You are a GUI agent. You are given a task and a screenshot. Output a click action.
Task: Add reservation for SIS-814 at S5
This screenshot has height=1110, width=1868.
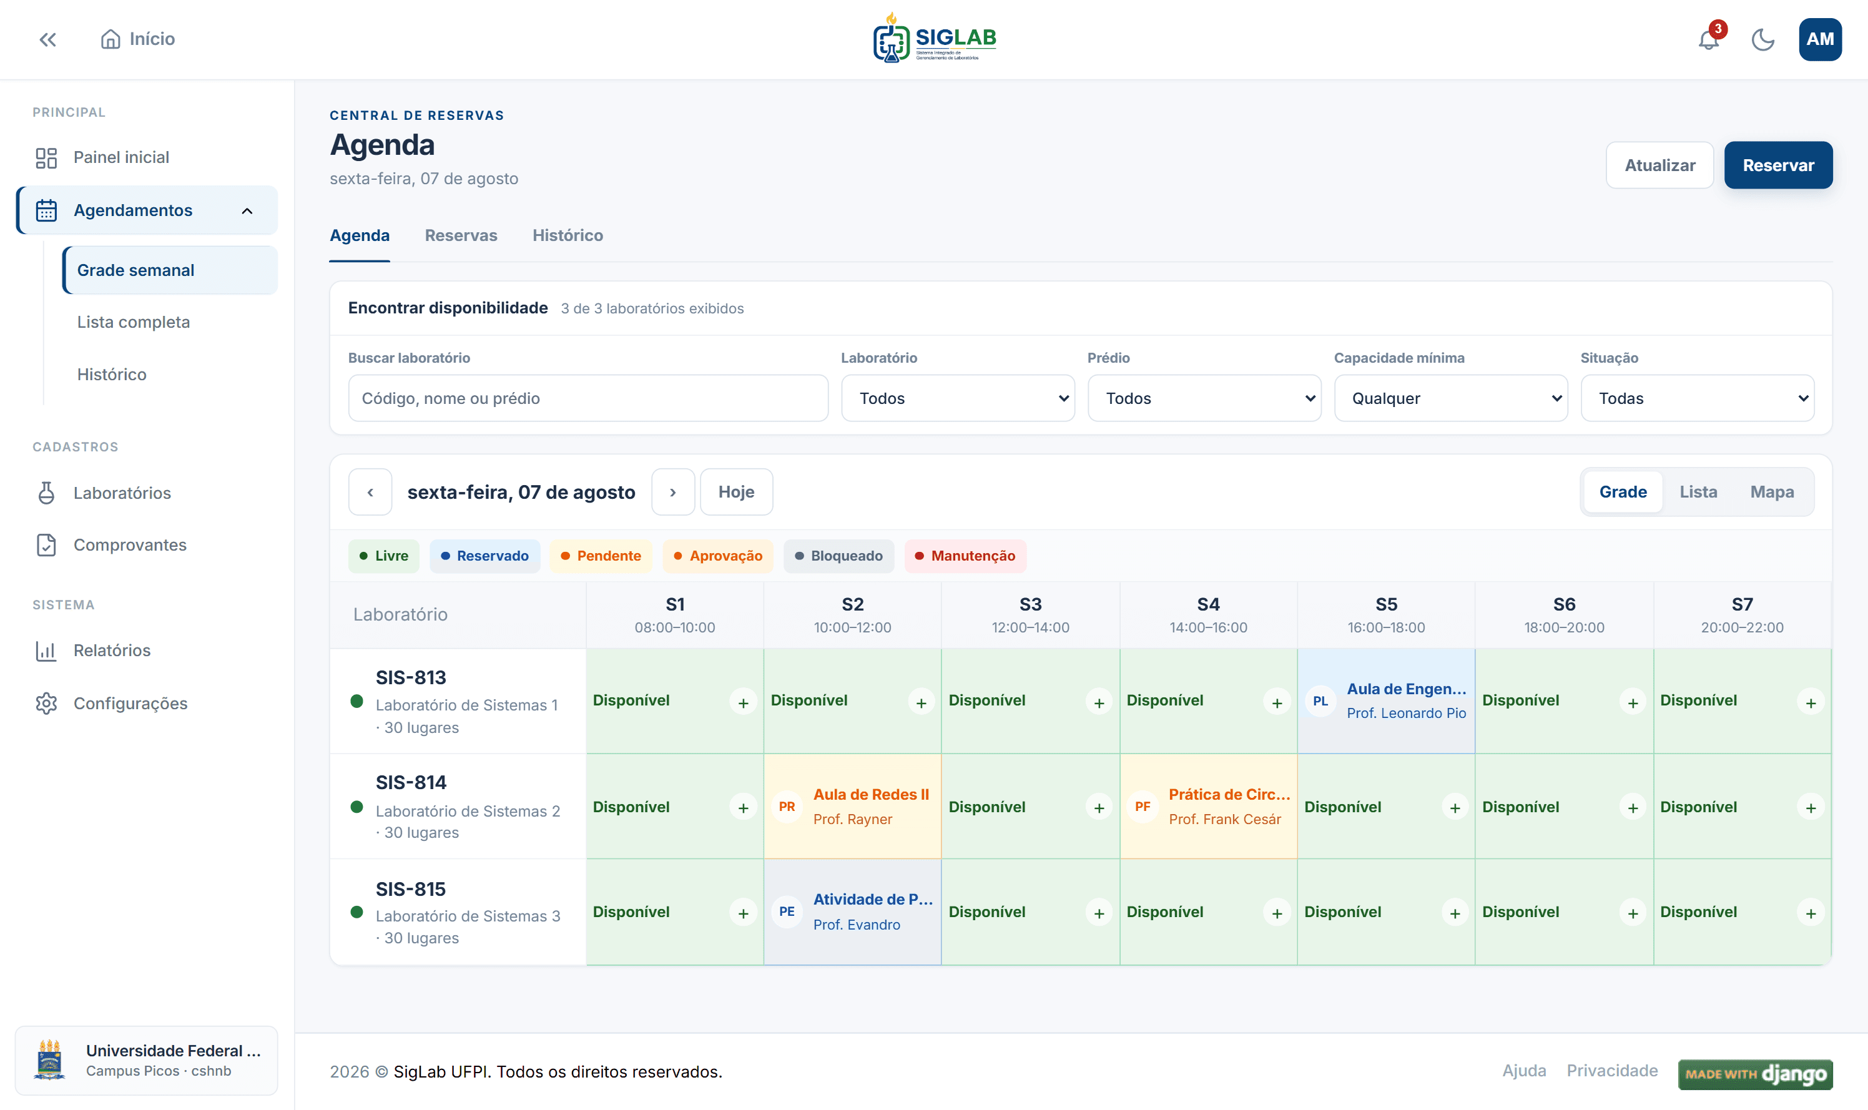(1455, 807)
